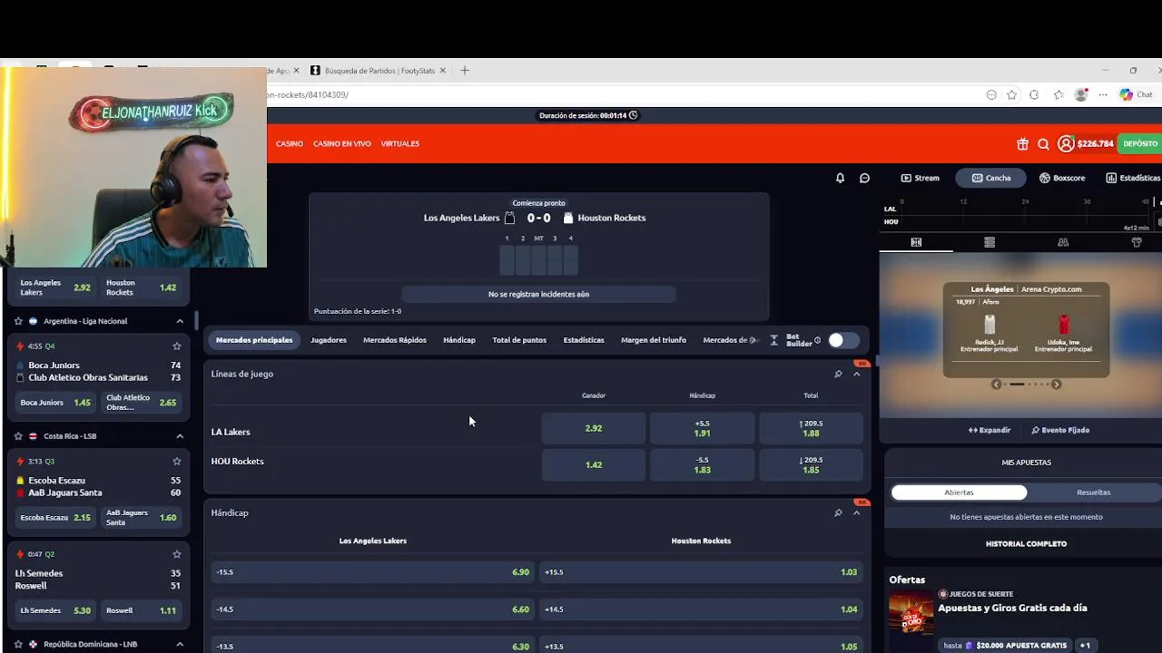Open browser profile avatar icon
Image resolution: width=1162 pixels, height=653 pixels.
point(1081,94)
